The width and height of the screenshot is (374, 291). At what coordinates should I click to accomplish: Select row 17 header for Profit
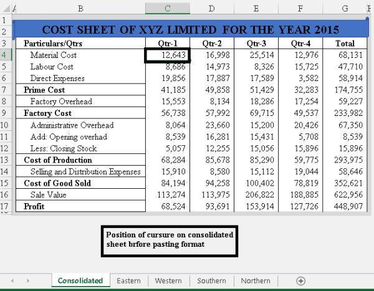7,206
